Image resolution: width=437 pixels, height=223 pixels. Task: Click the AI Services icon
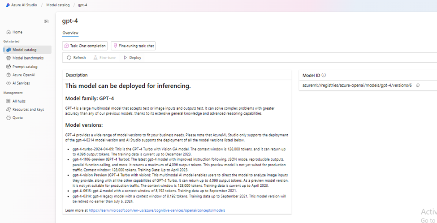pyautogui.click(x=9, y=83)
